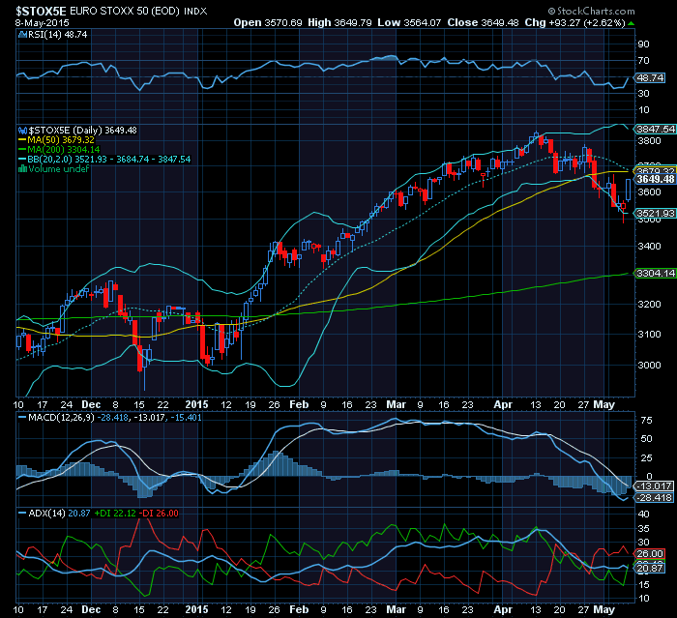Click the Chg +93.27 (+2.62%) value
Screen dimensions: 677x618
pos(575,22)
